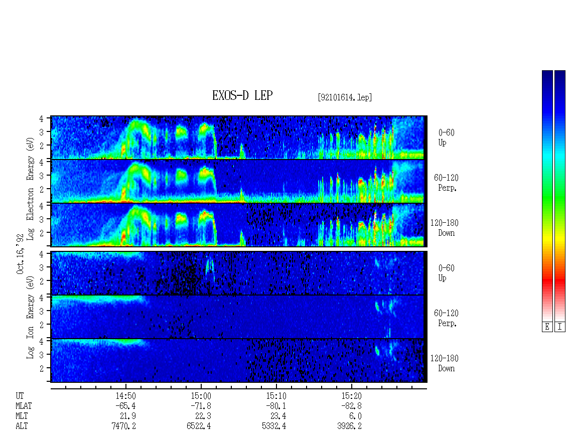Select the ion panel's 0-60 Up label
The image size is (567, 439).
coord(446,273)
